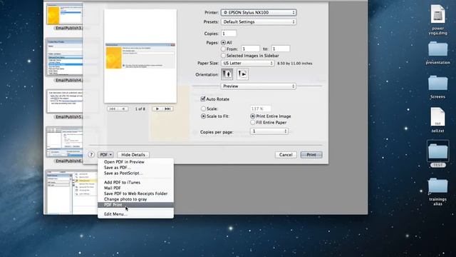Select the From page range radio button

click(x=223, y=49)
